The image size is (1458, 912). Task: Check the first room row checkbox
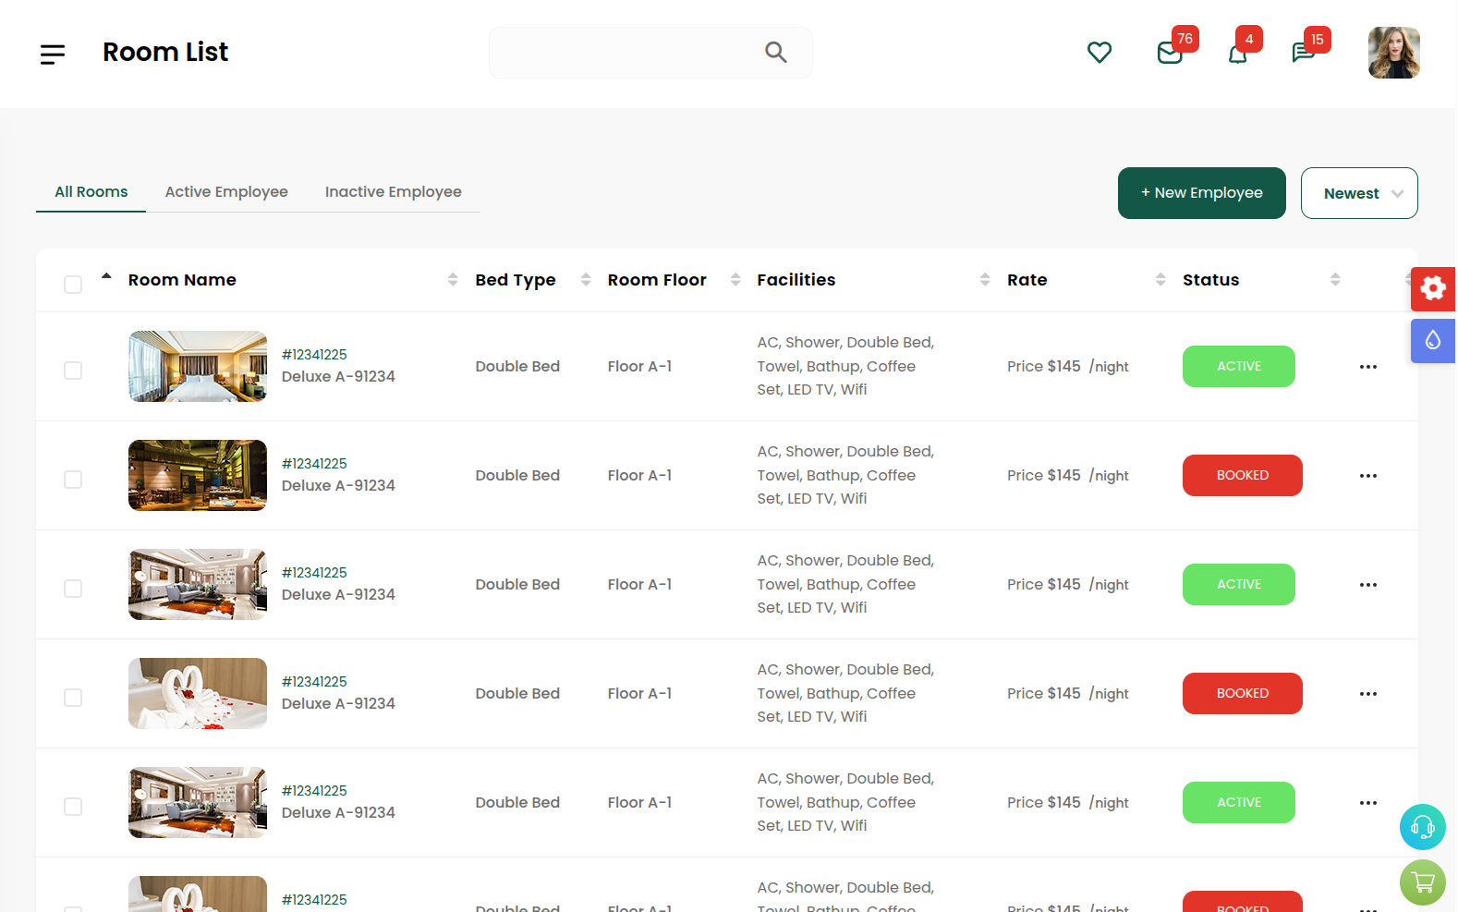(73, 371)
